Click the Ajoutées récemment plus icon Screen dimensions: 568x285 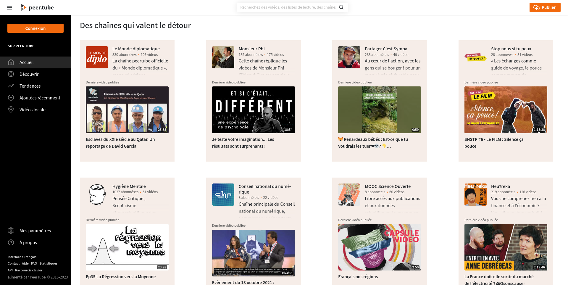11,98
